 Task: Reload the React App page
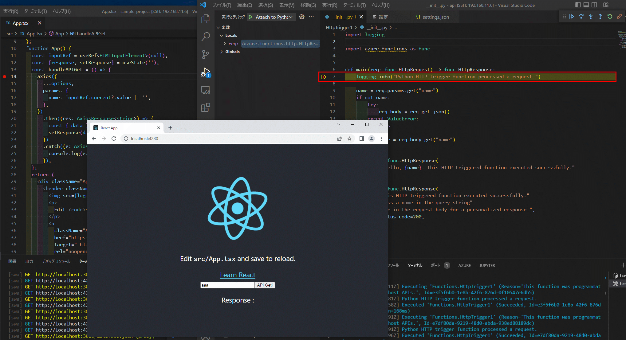click(x=114, y=139)
